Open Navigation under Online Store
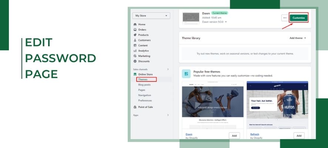 click(x=144, y=95)
